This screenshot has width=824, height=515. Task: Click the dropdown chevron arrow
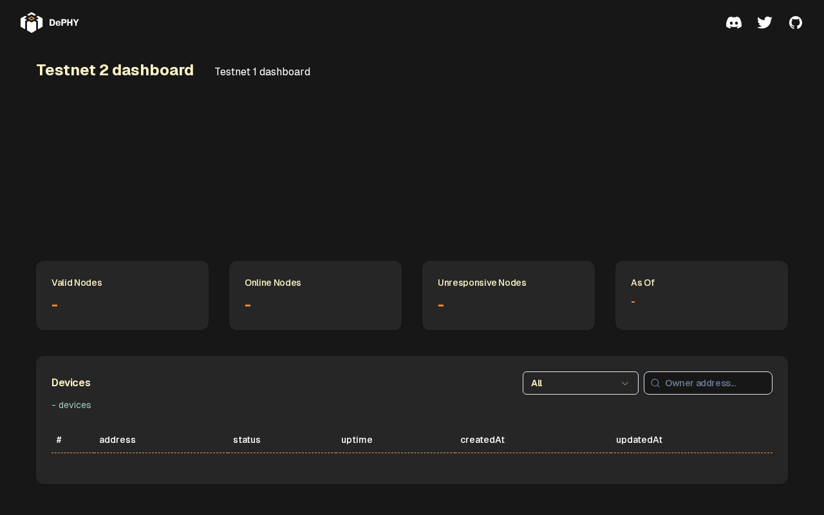tap(624, 383)
